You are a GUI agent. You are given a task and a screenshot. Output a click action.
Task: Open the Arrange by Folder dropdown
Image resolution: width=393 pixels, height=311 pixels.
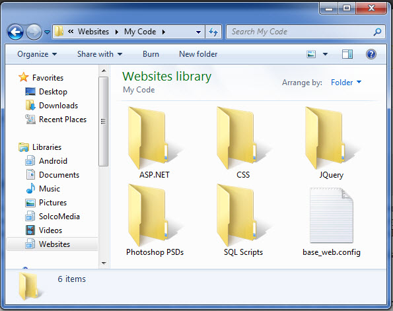pos(346,83)
